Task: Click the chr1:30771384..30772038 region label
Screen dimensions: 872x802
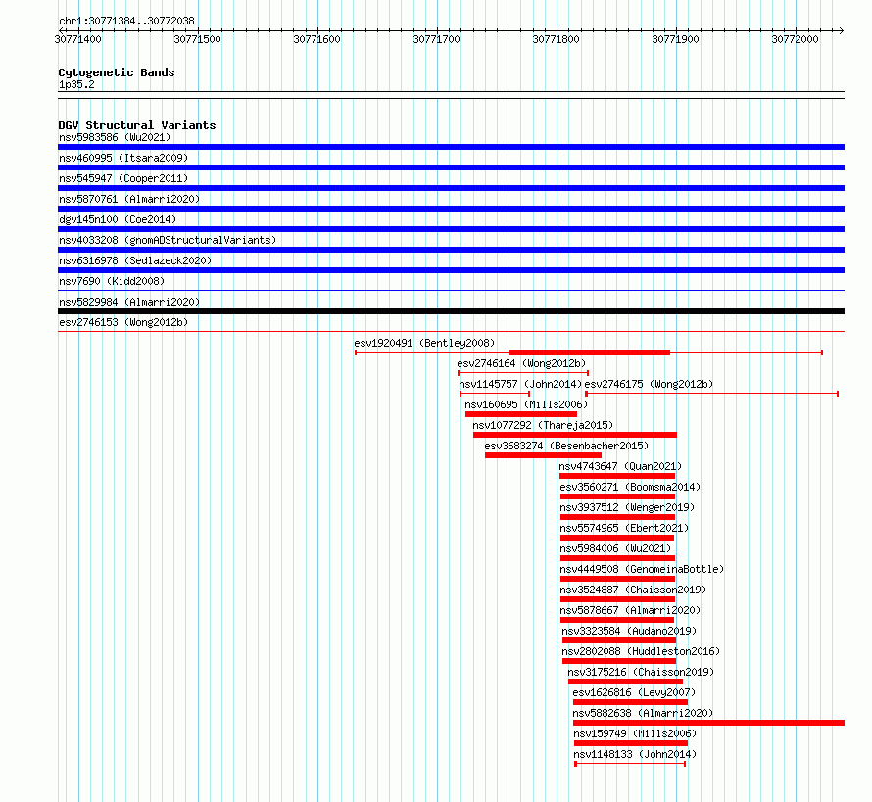Action: click(126, 21)
